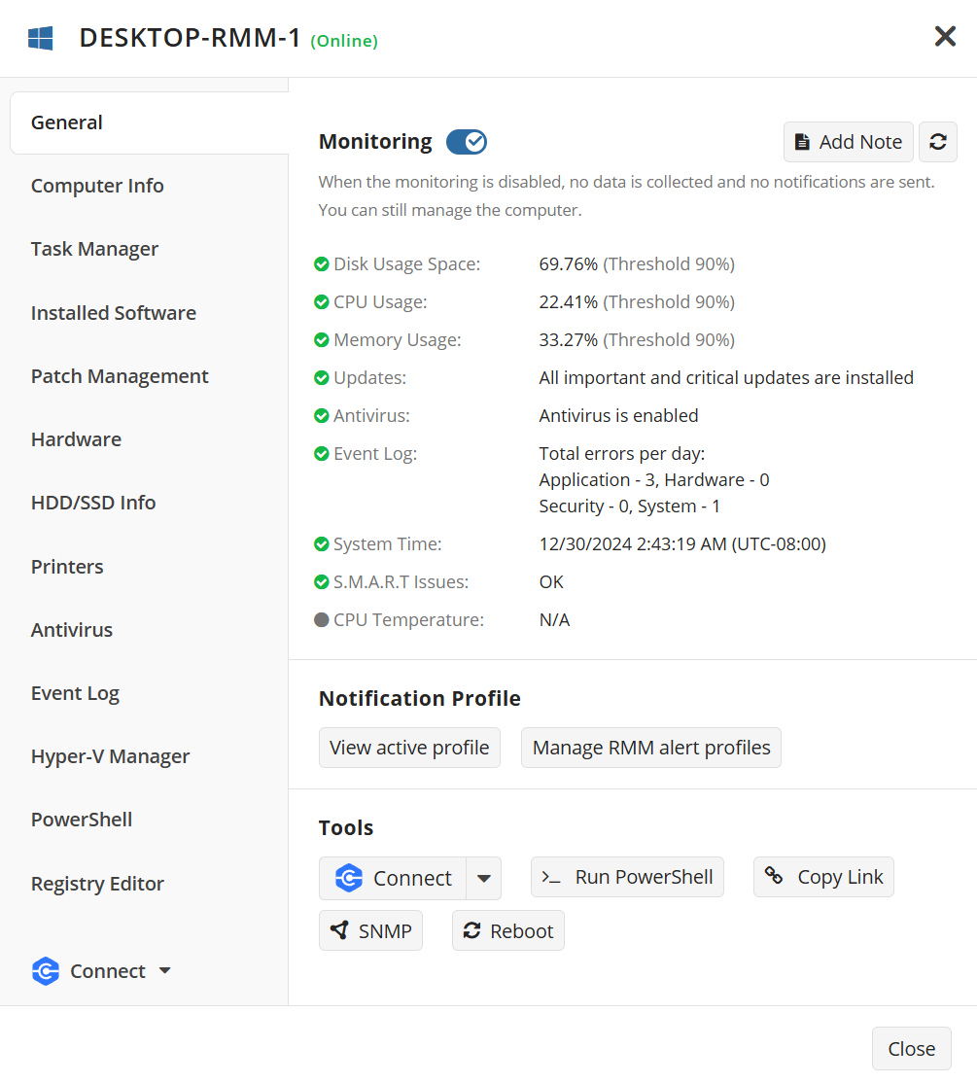Click the Add Note button
The height and width of the screenshot is (1083, 977).
tap(848, 142)
